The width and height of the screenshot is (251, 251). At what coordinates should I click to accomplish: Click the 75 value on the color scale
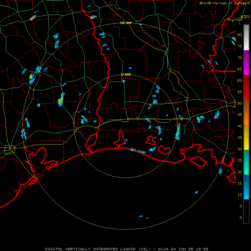240,46
